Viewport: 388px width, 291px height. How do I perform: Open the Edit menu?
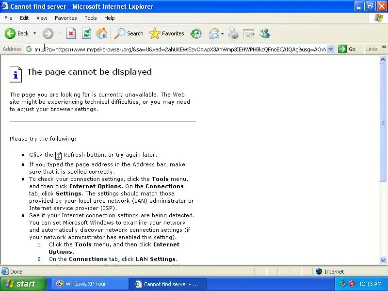[24, 18]
